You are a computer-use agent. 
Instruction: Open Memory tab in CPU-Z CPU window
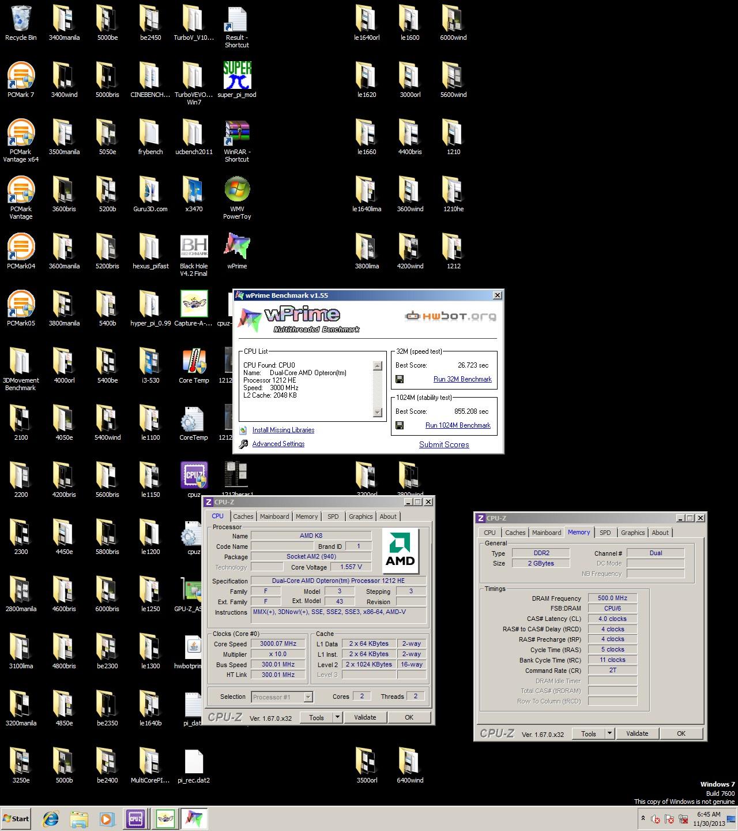307,516
